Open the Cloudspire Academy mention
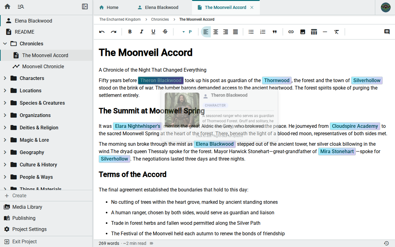Viewport: 395px width, 247px height. (x=355, y=126)
